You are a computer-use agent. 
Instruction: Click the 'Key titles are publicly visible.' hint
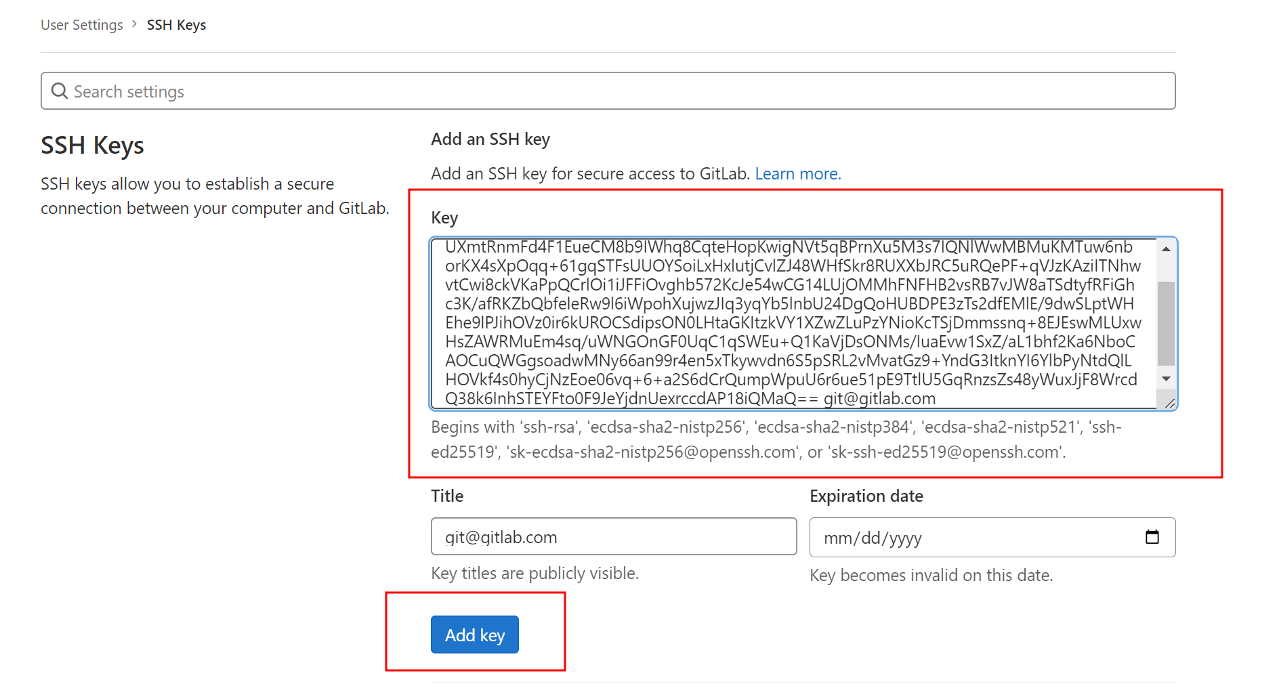tap(535, 574)
